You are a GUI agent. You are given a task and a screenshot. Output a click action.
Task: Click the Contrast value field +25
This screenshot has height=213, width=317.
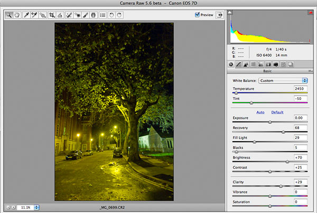[301, 168]
